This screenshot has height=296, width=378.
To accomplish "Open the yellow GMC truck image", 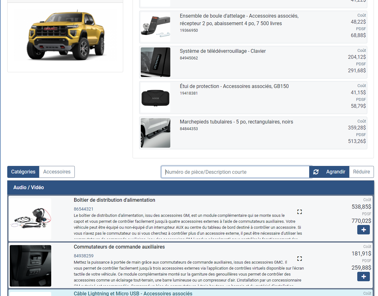I will point(65,35).
